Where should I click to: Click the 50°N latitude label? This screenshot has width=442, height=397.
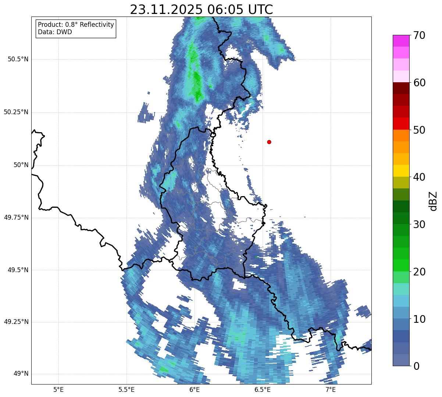(21, 165)
